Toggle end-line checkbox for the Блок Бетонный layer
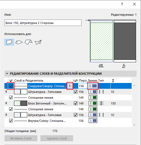The width and height of the screenshot is (141, 145). coord(75,103)
